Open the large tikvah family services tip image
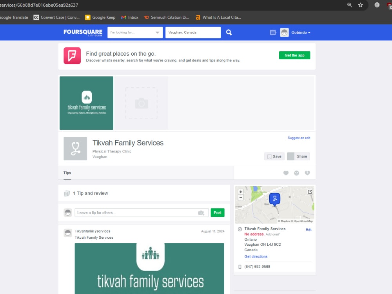 (x=149, y=268)
